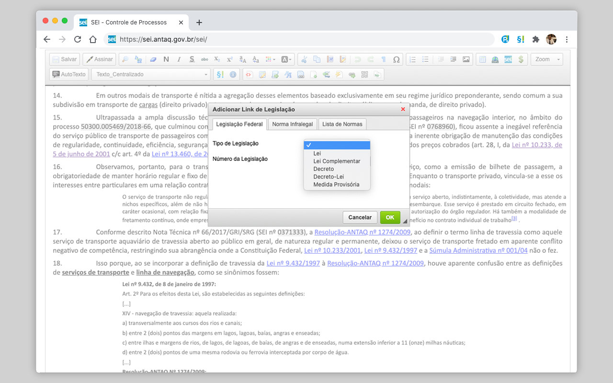Open the Texto_Centralizado style dropdown
The image size is (613, 383).
151,74
